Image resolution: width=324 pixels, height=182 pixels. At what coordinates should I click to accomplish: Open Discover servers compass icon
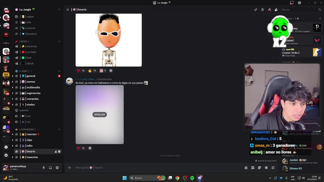click(6, 155)
